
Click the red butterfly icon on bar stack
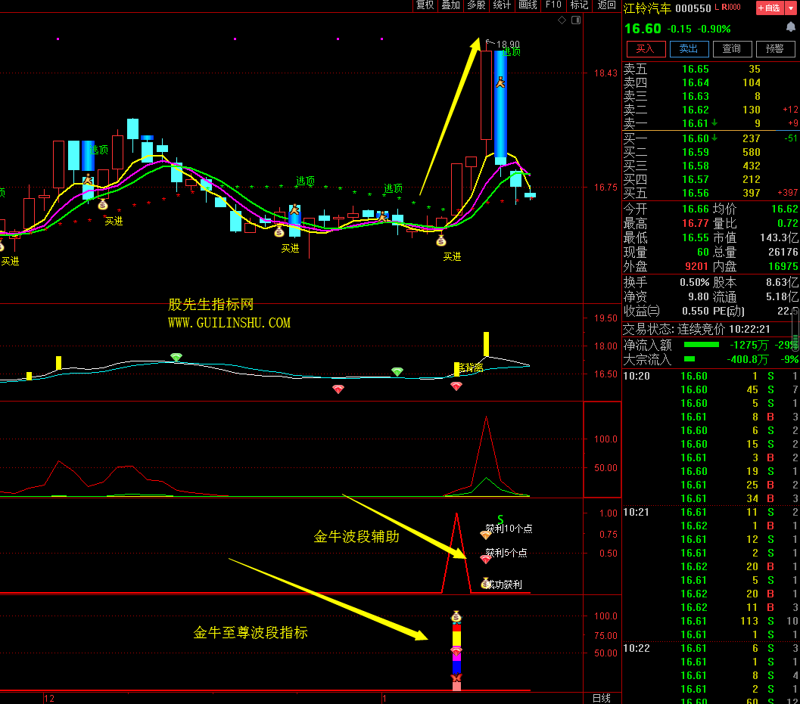click(456, 678)
